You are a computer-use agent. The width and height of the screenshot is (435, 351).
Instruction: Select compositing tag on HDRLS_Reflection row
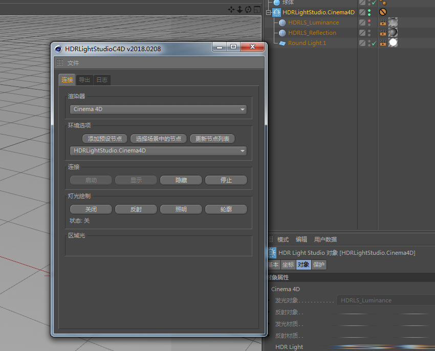383,33
